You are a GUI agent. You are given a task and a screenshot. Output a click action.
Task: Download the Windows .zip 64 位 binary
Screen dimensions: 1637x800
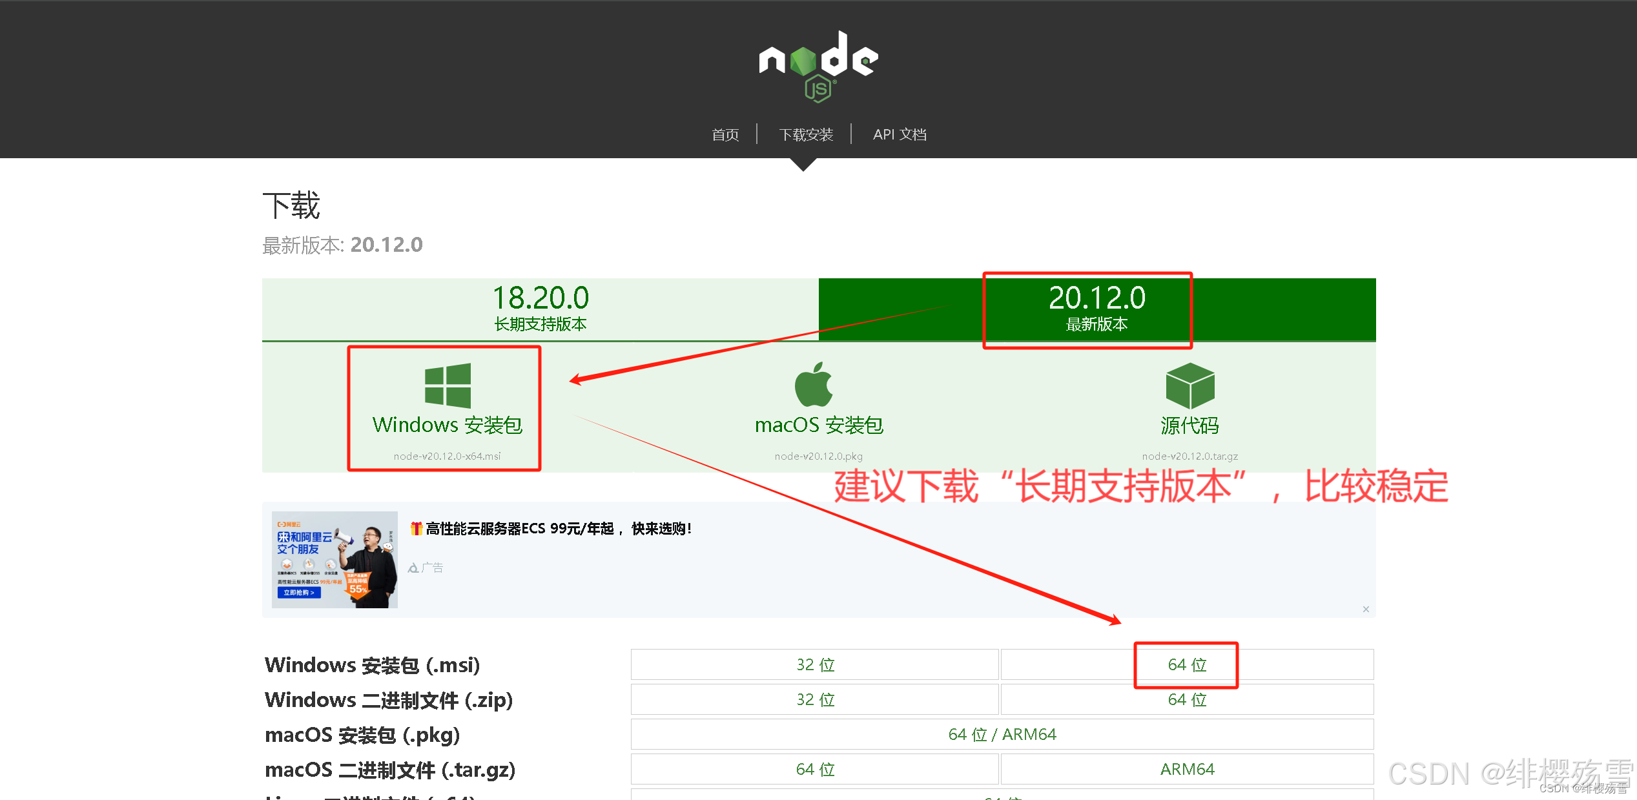click(x=1187, y=699)
